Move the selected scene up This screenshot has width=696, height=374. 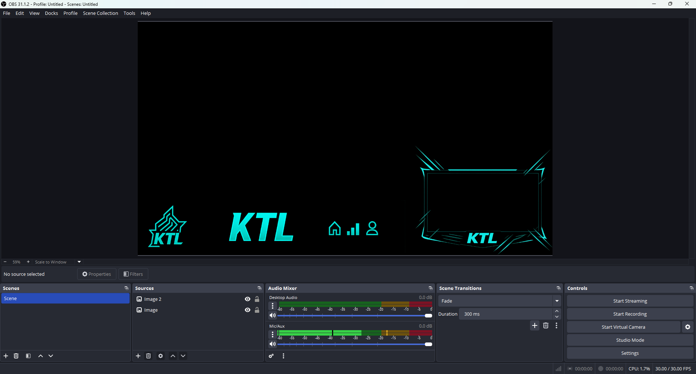[x=40, y=356]
